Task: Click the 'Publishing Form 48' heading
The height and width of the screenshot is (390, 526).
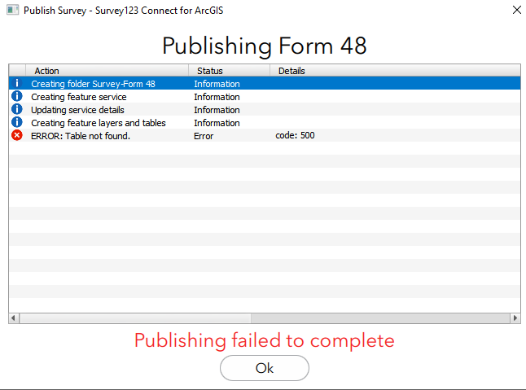Action: click(x=265, y=46)
